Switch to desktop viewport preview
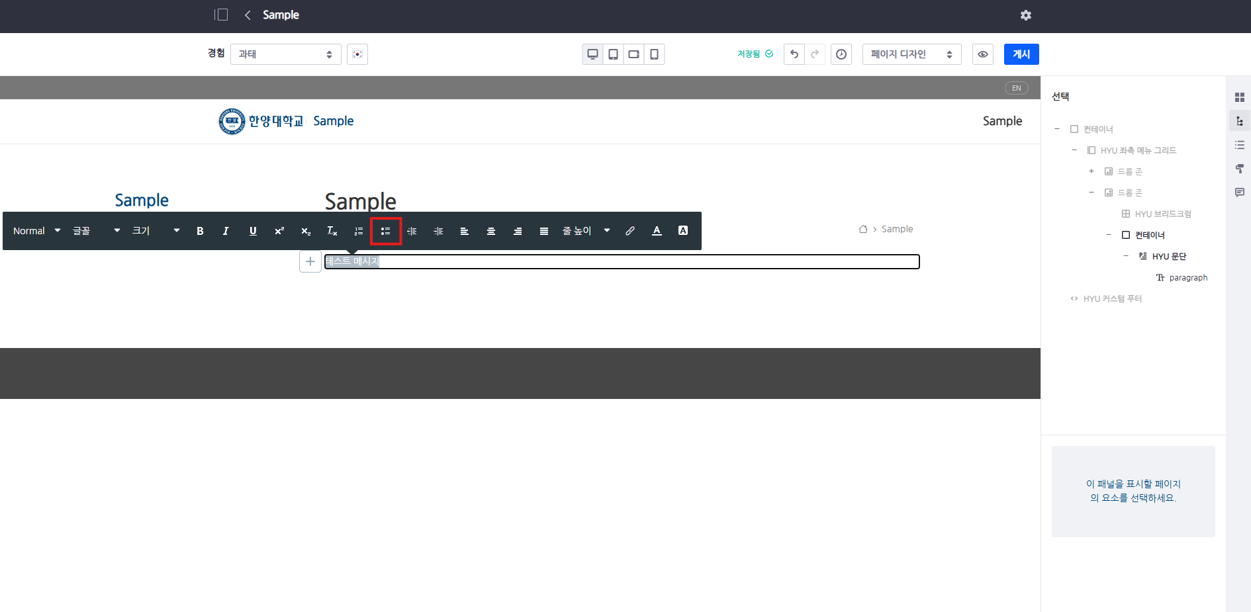 [592, 54]
